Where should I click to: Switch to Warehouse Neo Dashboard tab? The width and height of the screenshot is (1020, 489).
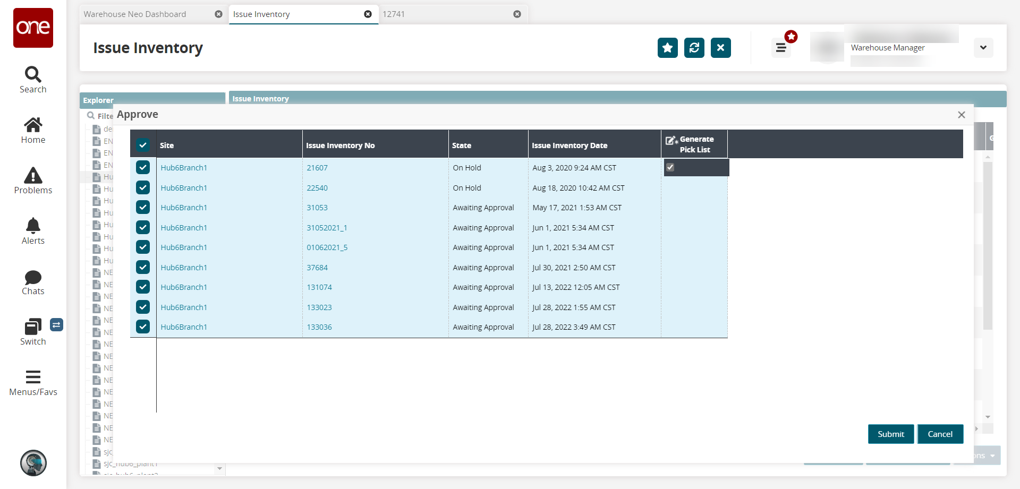pos(135,14)
